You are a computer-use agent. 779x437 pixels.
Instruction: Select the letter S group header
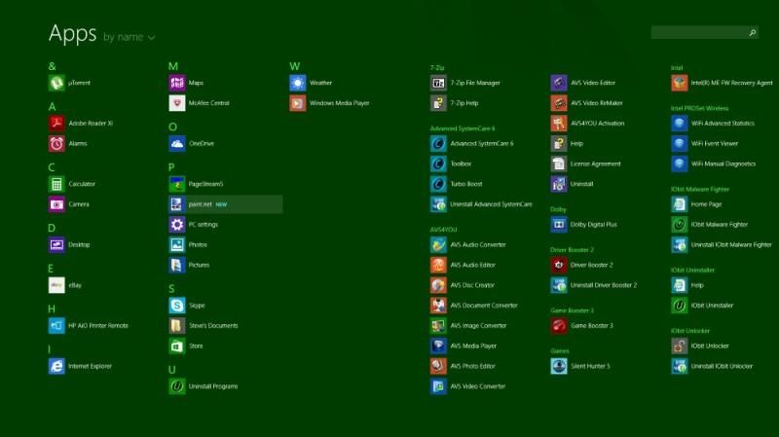point(171,288)
